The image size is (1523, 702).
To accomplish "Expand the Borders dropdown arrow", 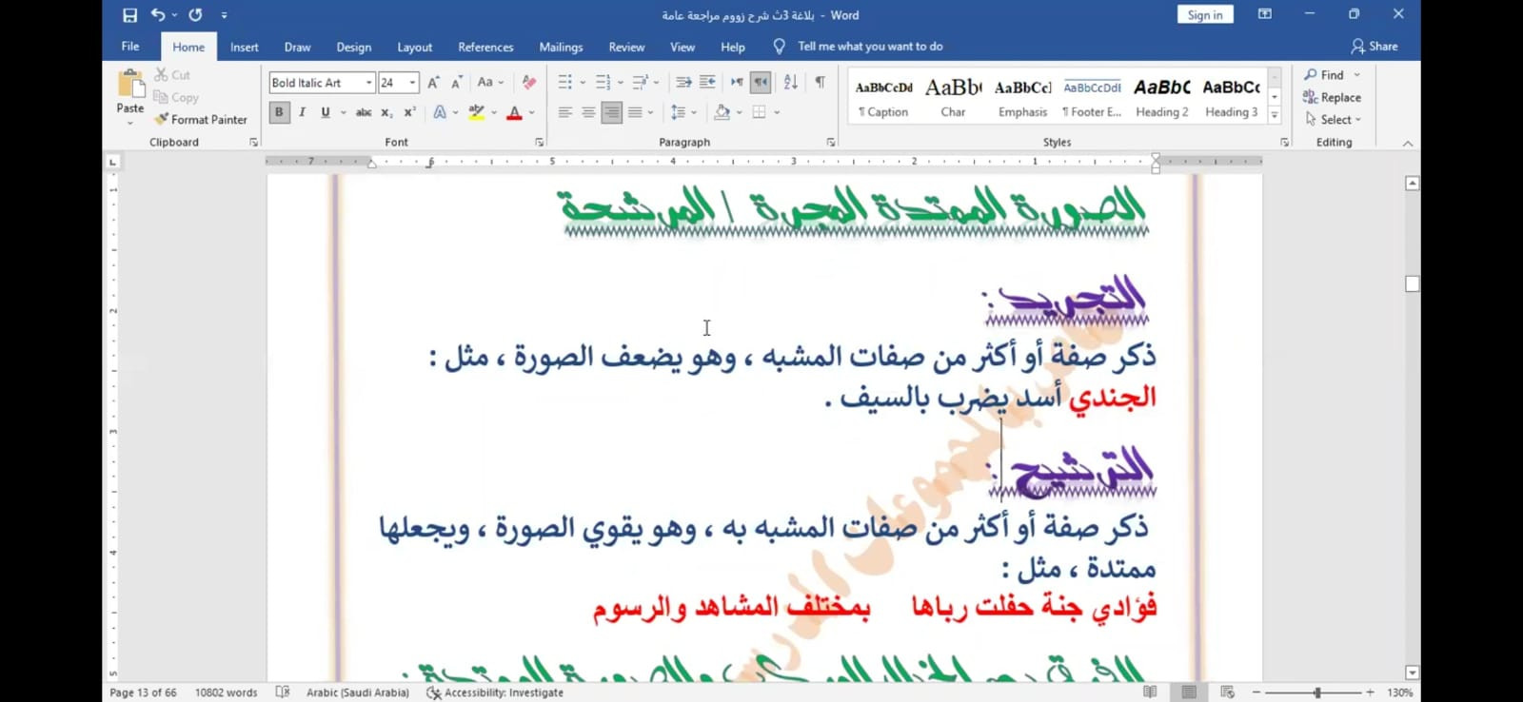I will pyautogui.click(x=777, y=112).
